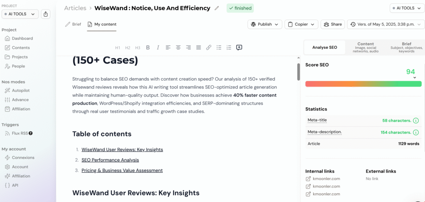Click the '154 characters.' value
Image resolution: width=425 pixels, height=202 pixels.
[x=396, y=132]
